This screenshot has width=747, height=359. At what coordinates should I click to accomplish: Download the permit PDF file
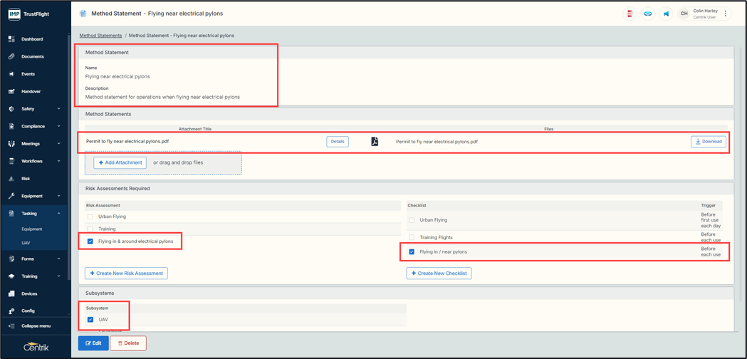pos(708,142)
